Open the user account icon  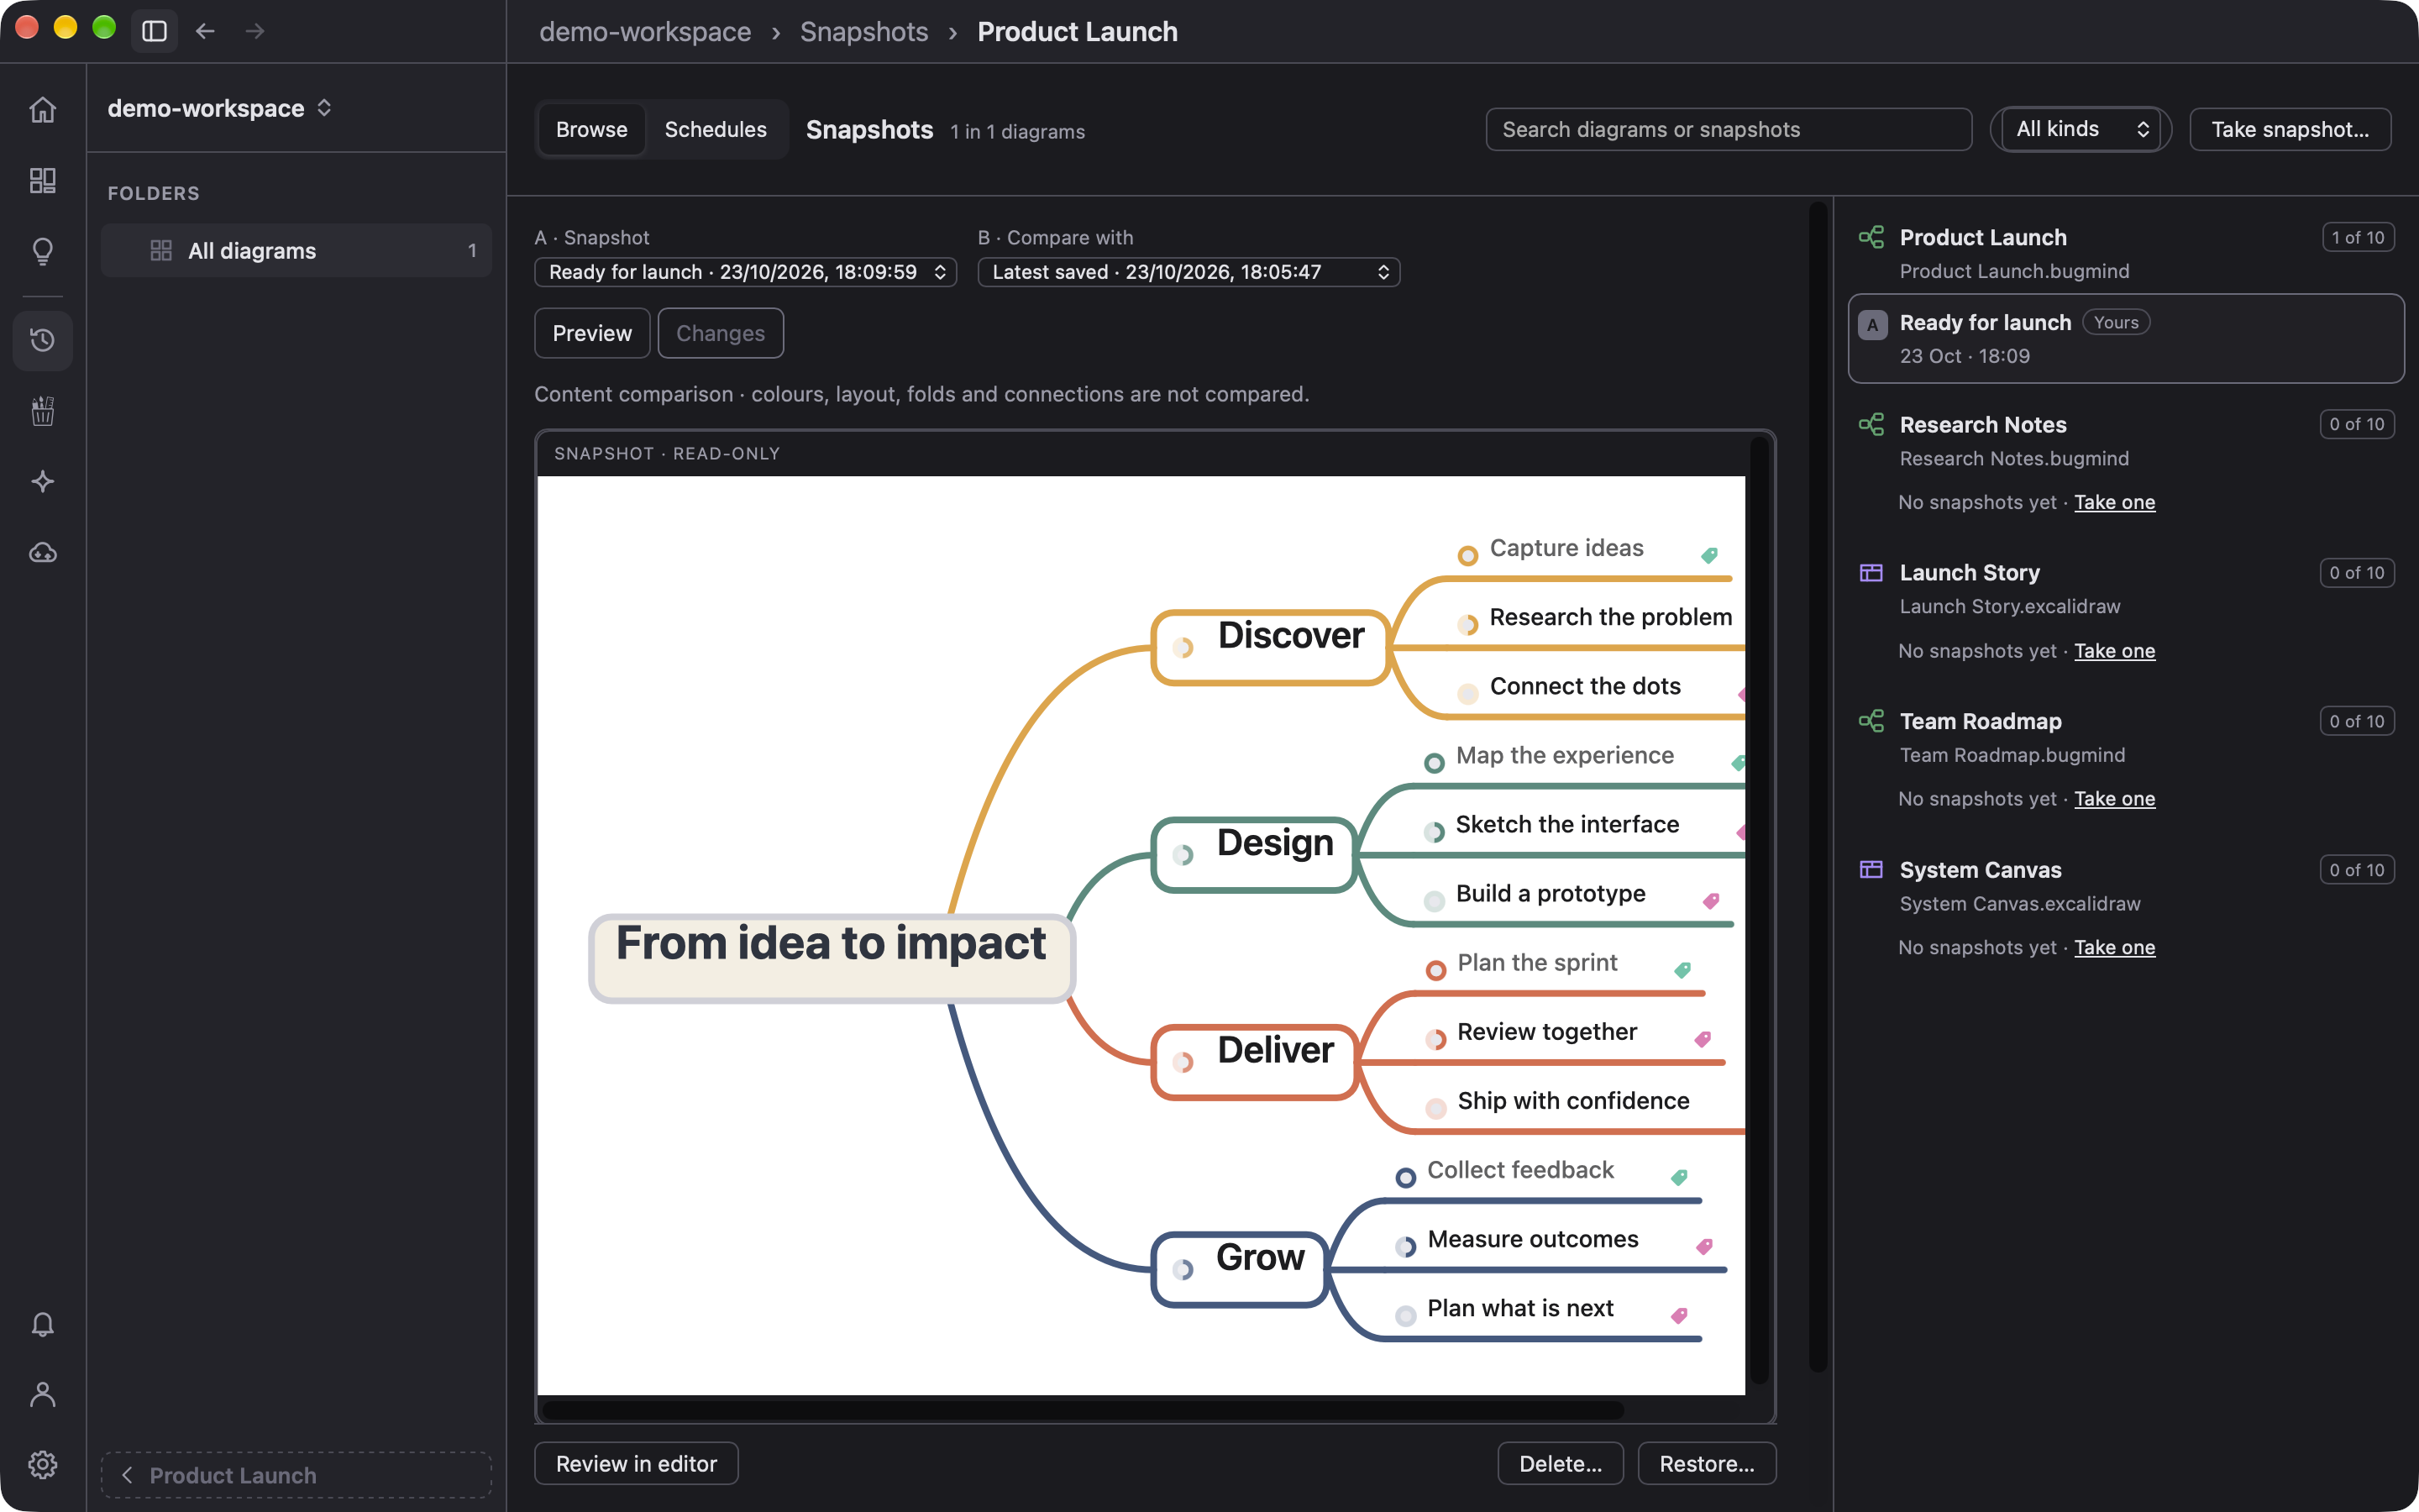42,1394
